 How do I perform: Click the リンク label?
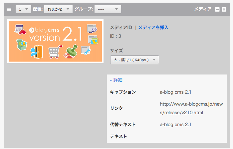pyautogui.click(x=116, y=108)
